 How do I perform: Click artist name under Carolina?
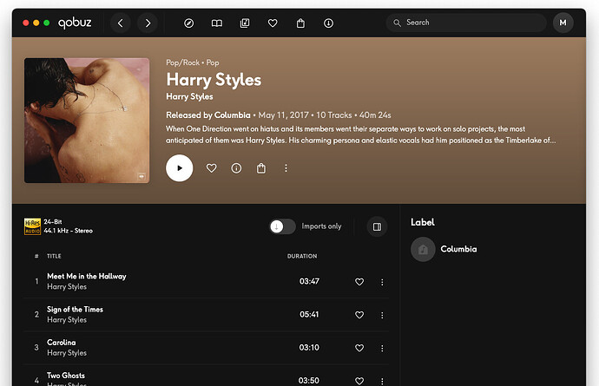pyautogui.click(x=67, y=353)
